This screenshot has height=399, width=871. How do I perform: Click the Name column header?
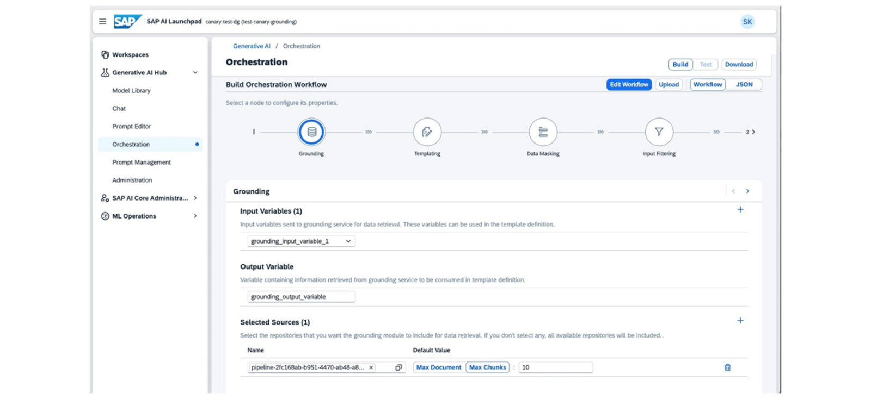point(256,351)
